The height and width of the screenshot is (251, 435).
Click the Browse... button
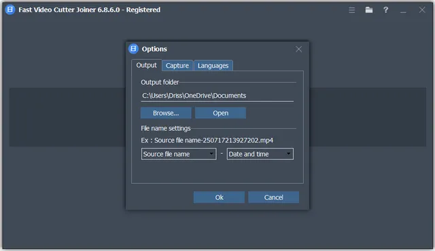coord(166,113)
